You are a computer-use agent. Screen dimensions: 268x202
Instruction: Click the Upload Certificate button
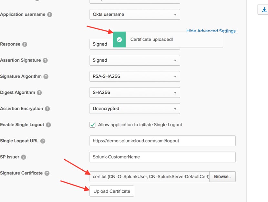pos(112,191)
